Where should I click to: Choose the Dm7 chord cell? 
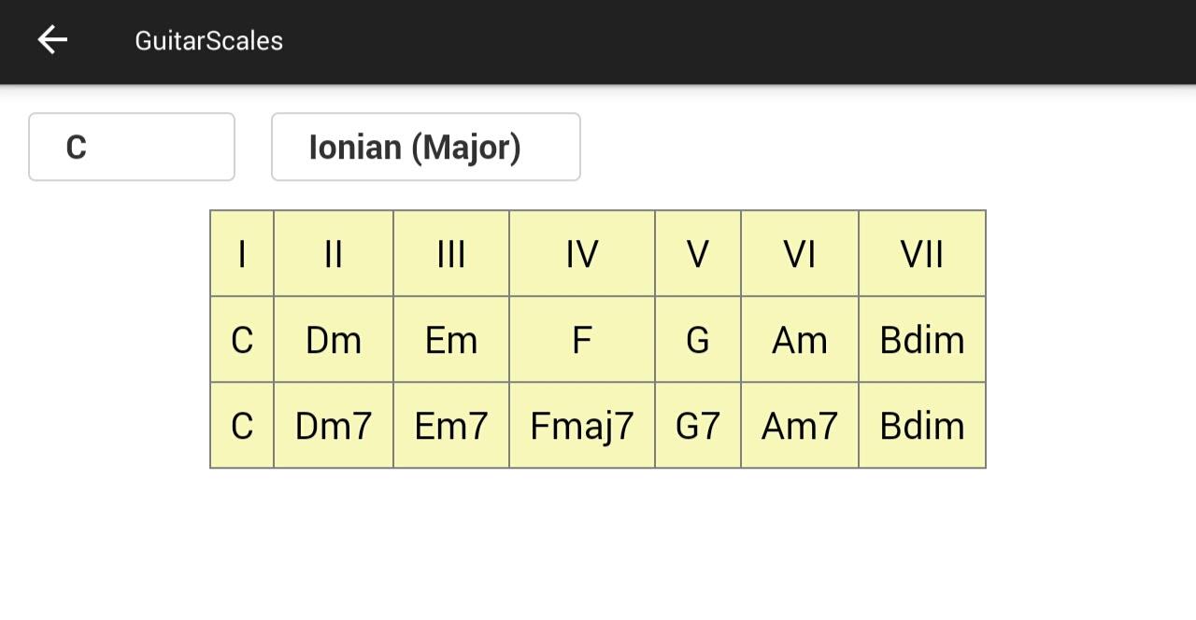pos(334,426)
